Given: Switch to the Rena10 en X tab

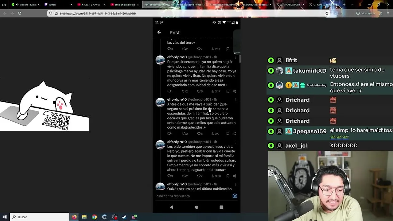Looking at the screenshot, I should point(323,5).
